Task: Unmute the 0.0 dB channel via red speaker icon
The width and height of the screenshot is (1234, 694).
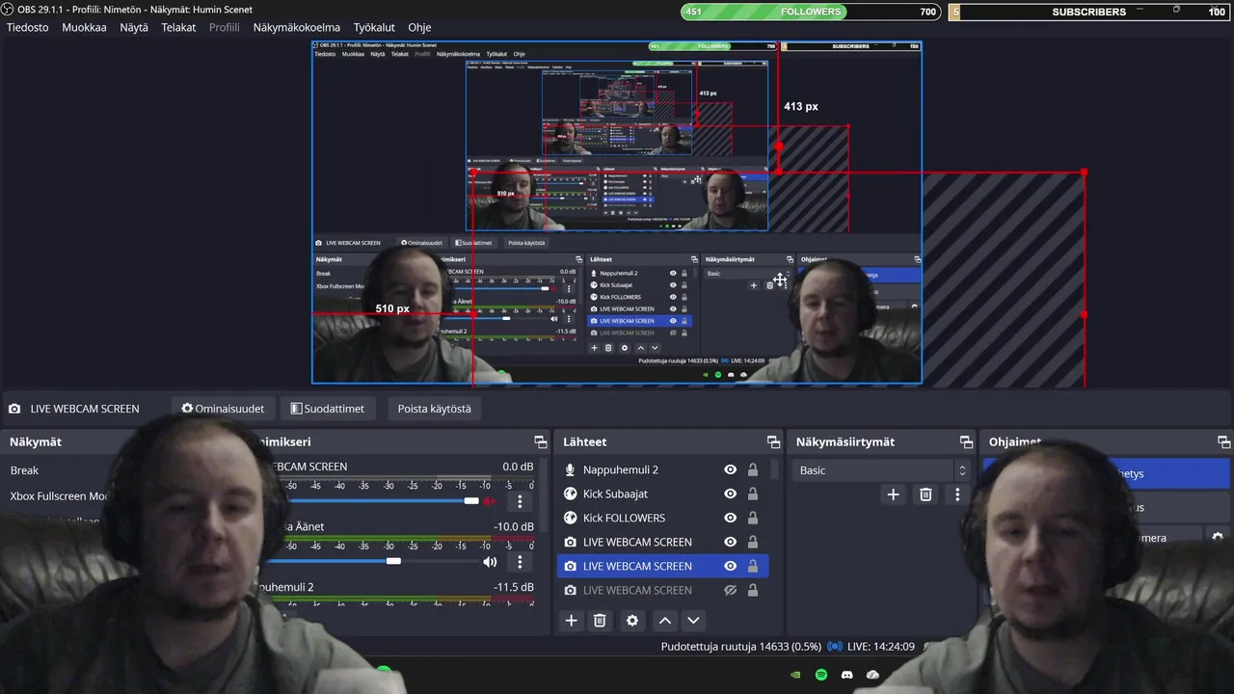Action: tap(490, 501)
